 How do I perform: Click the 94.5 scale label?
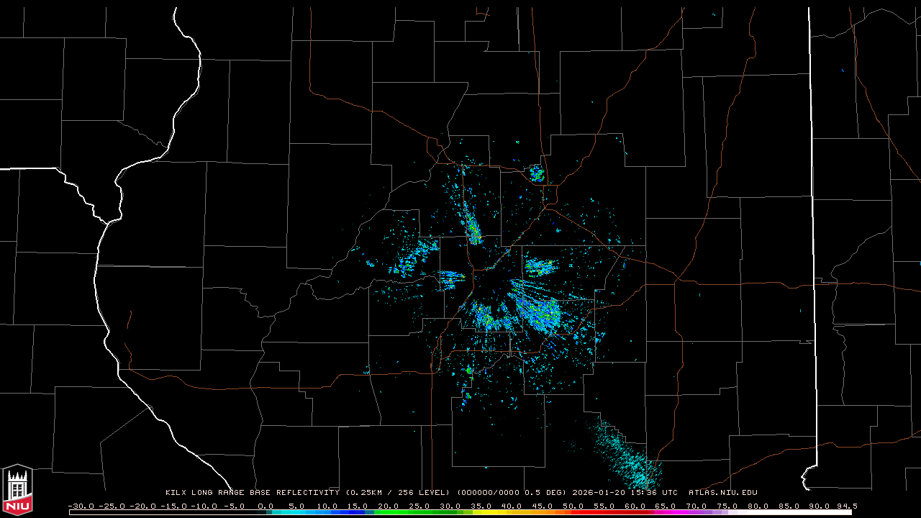click(847, 506)
